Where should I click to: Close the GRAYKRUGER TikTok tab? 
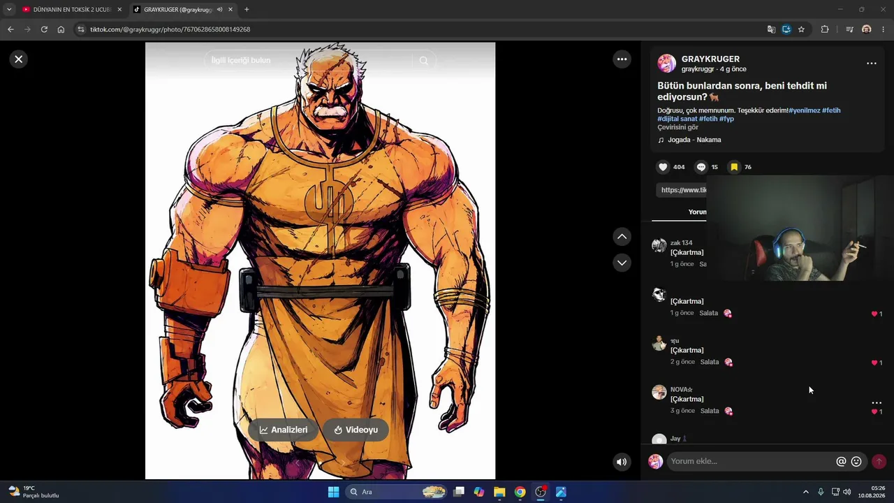(230, 10)
